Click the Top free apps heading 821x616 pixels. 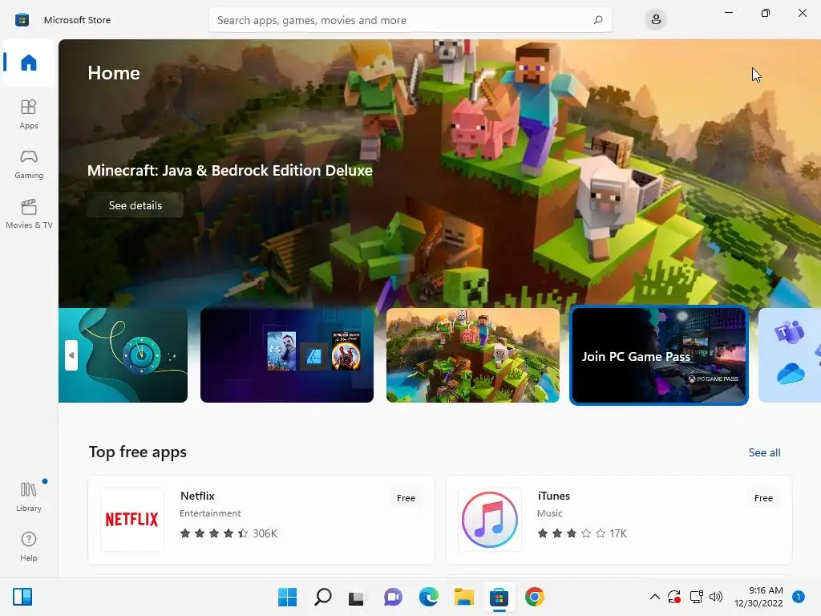pyautogui.click(x=138, y=452)
